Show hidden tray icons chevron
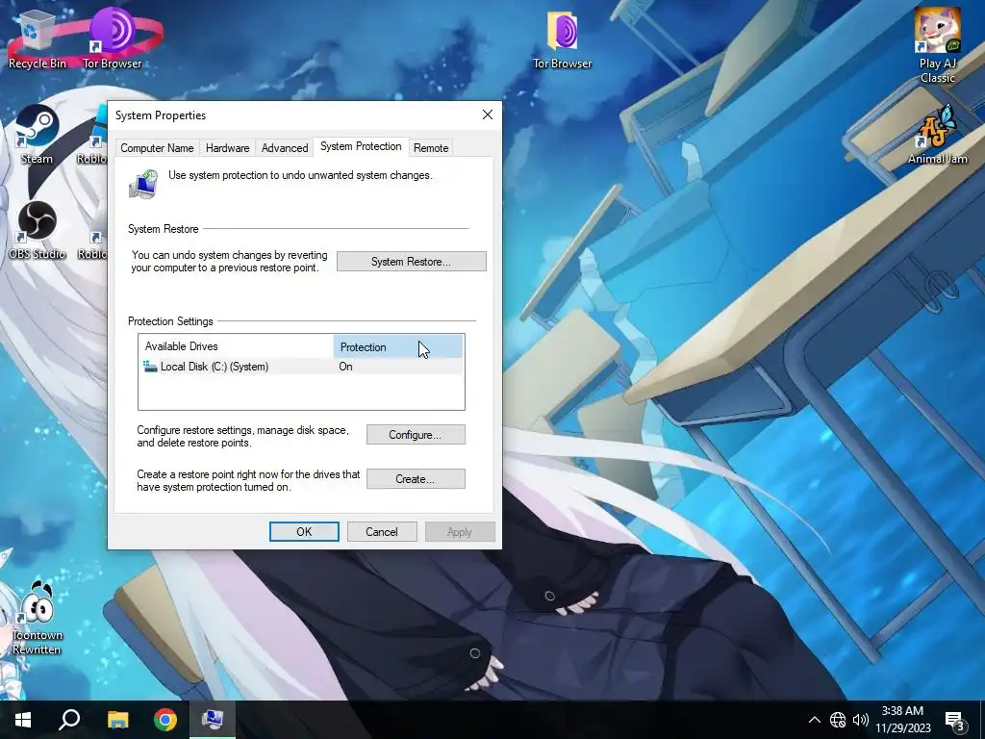Screen dimensions: 985x739 tap(814, 720)
